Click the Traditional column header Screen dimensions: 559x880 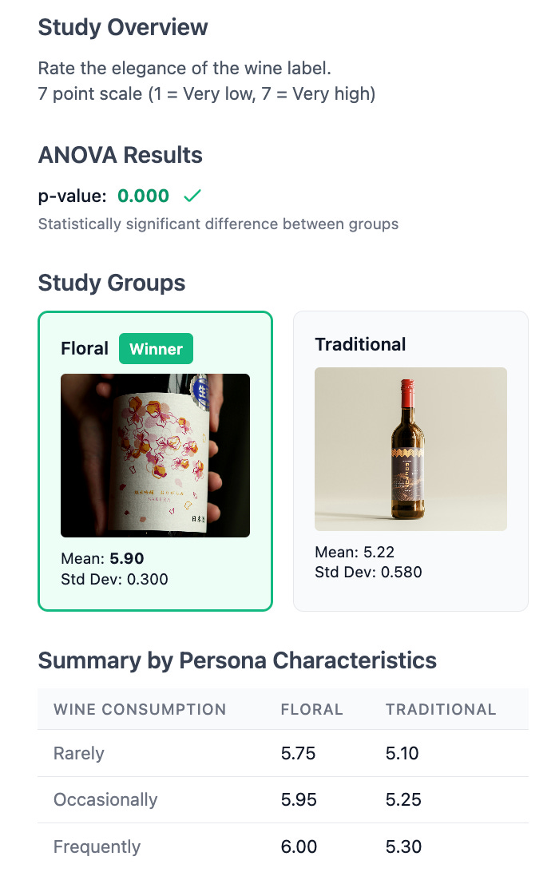(x=441, y=709)
